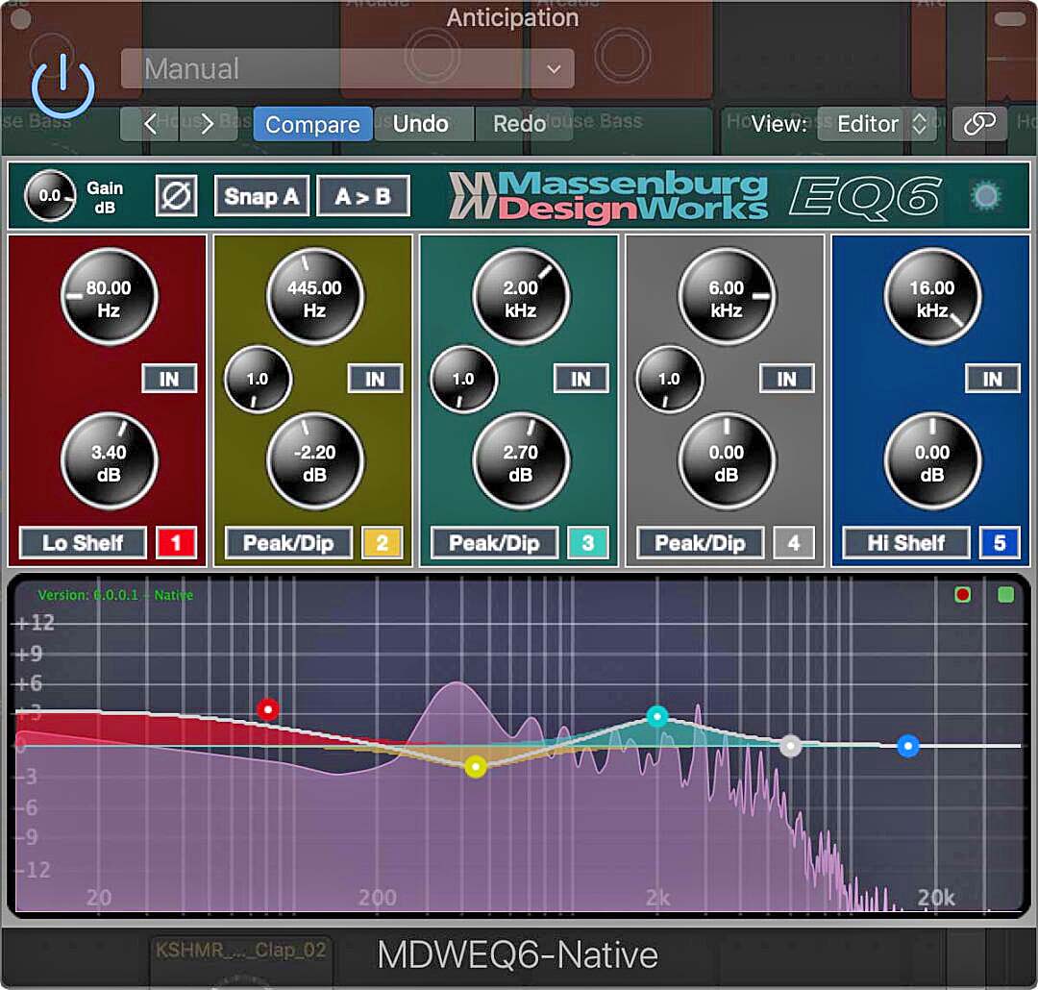Click the link chain icon button
Image resolution: width=1038 pixels, height=990 pixels.
point(979,124)
